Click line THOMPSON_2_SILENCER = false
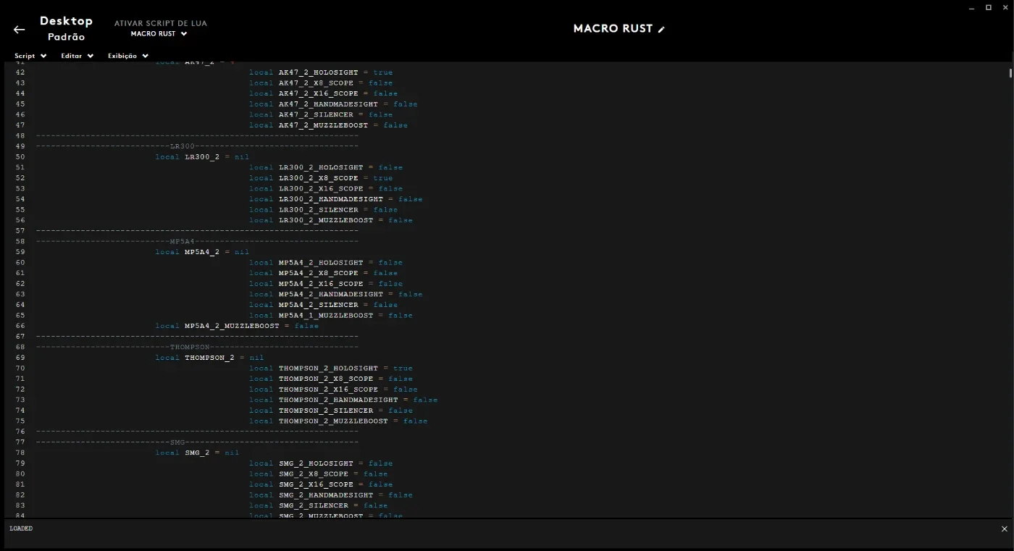Screen dimensions: 1014x551 (x=331, y=411)
